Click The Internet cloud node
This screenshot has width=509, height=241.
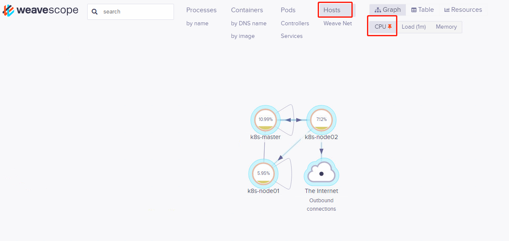[x=321, y=172]
